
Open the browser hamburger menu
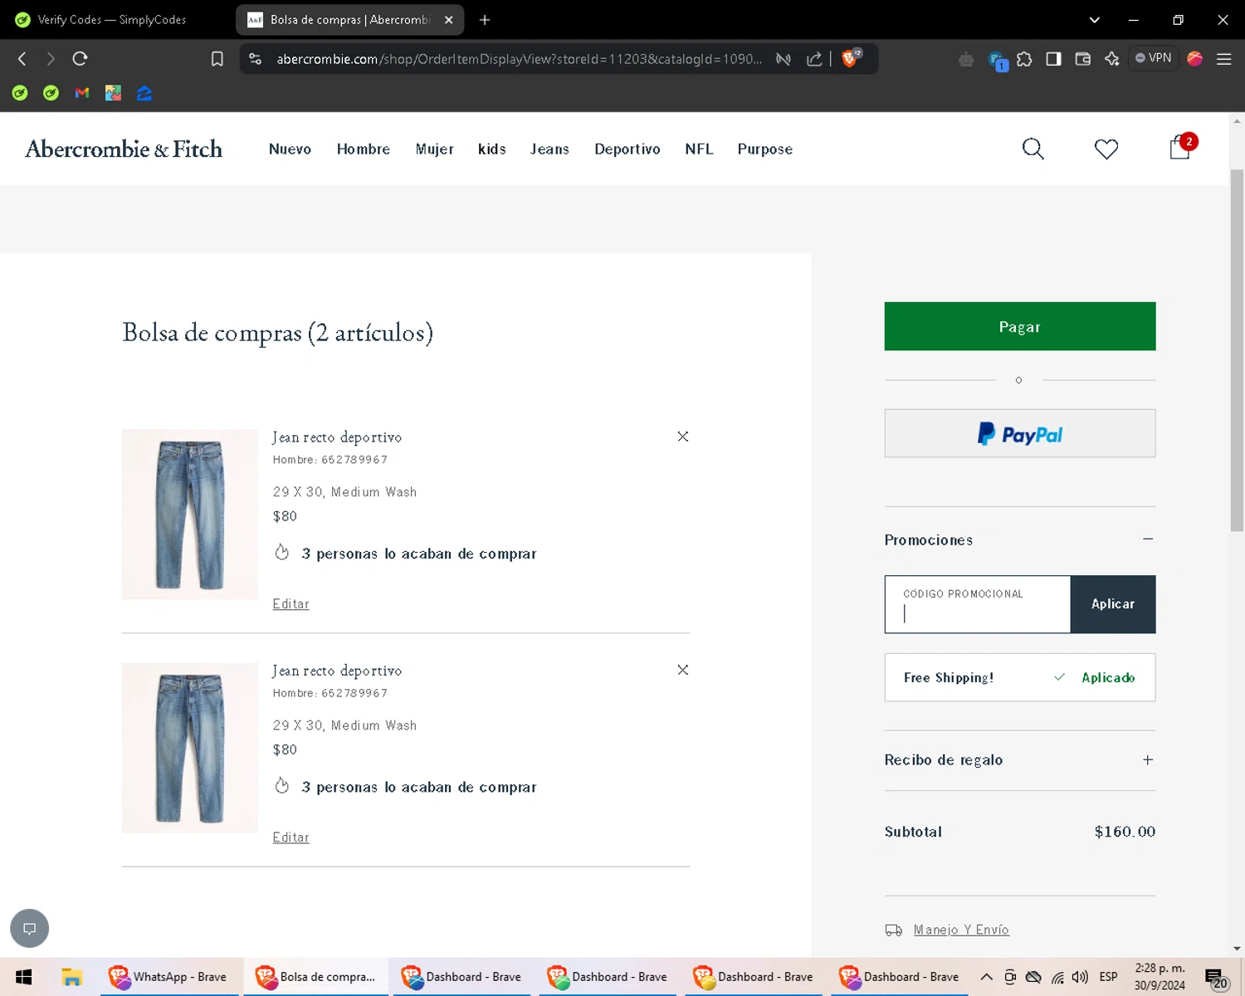point(1223,59)
